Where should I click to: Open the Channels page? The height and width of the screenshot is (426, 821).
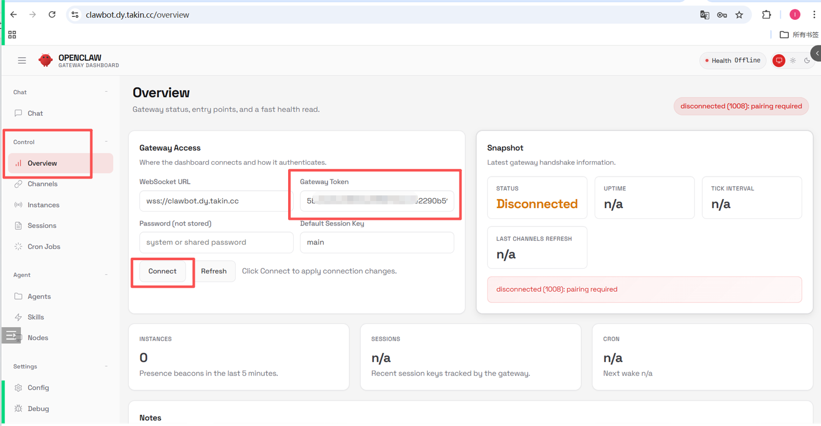coord(42,184)
